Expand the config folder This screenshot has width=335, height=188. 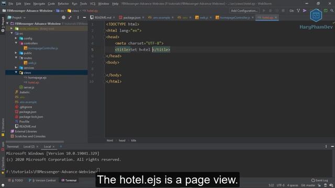point(16,38)
